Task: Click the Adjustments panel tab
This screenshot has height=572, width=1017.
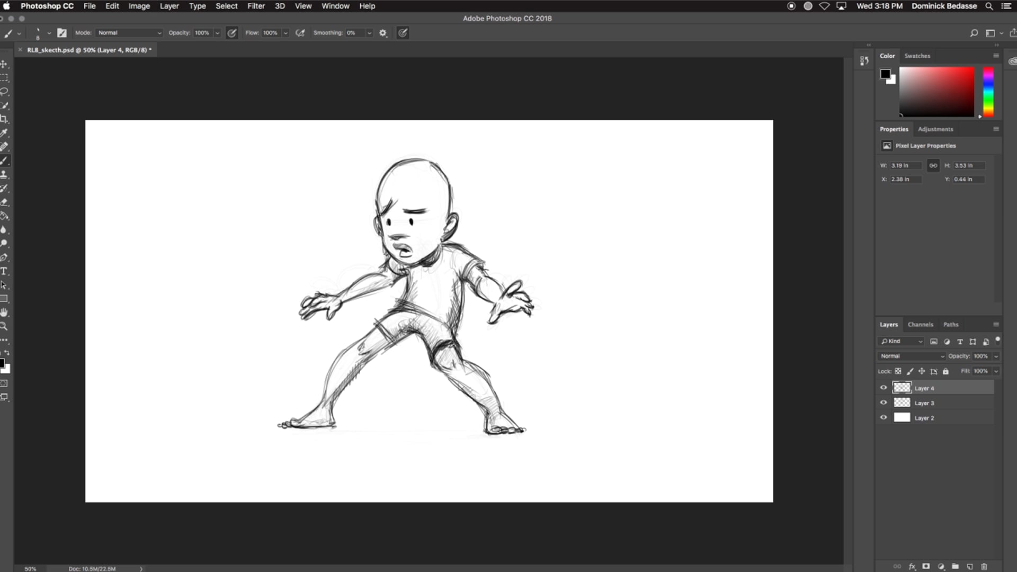Action: (935, 129)
